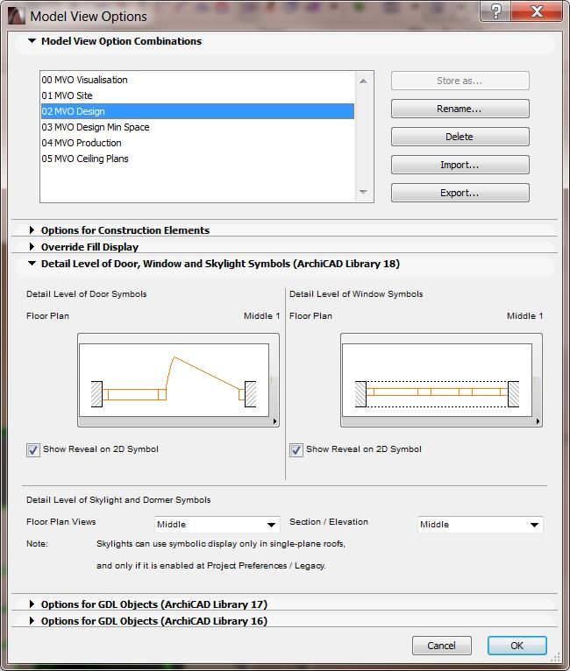Expand the Override Fill Display section
This screenshot has height=671, width=570.
(32, 247)
